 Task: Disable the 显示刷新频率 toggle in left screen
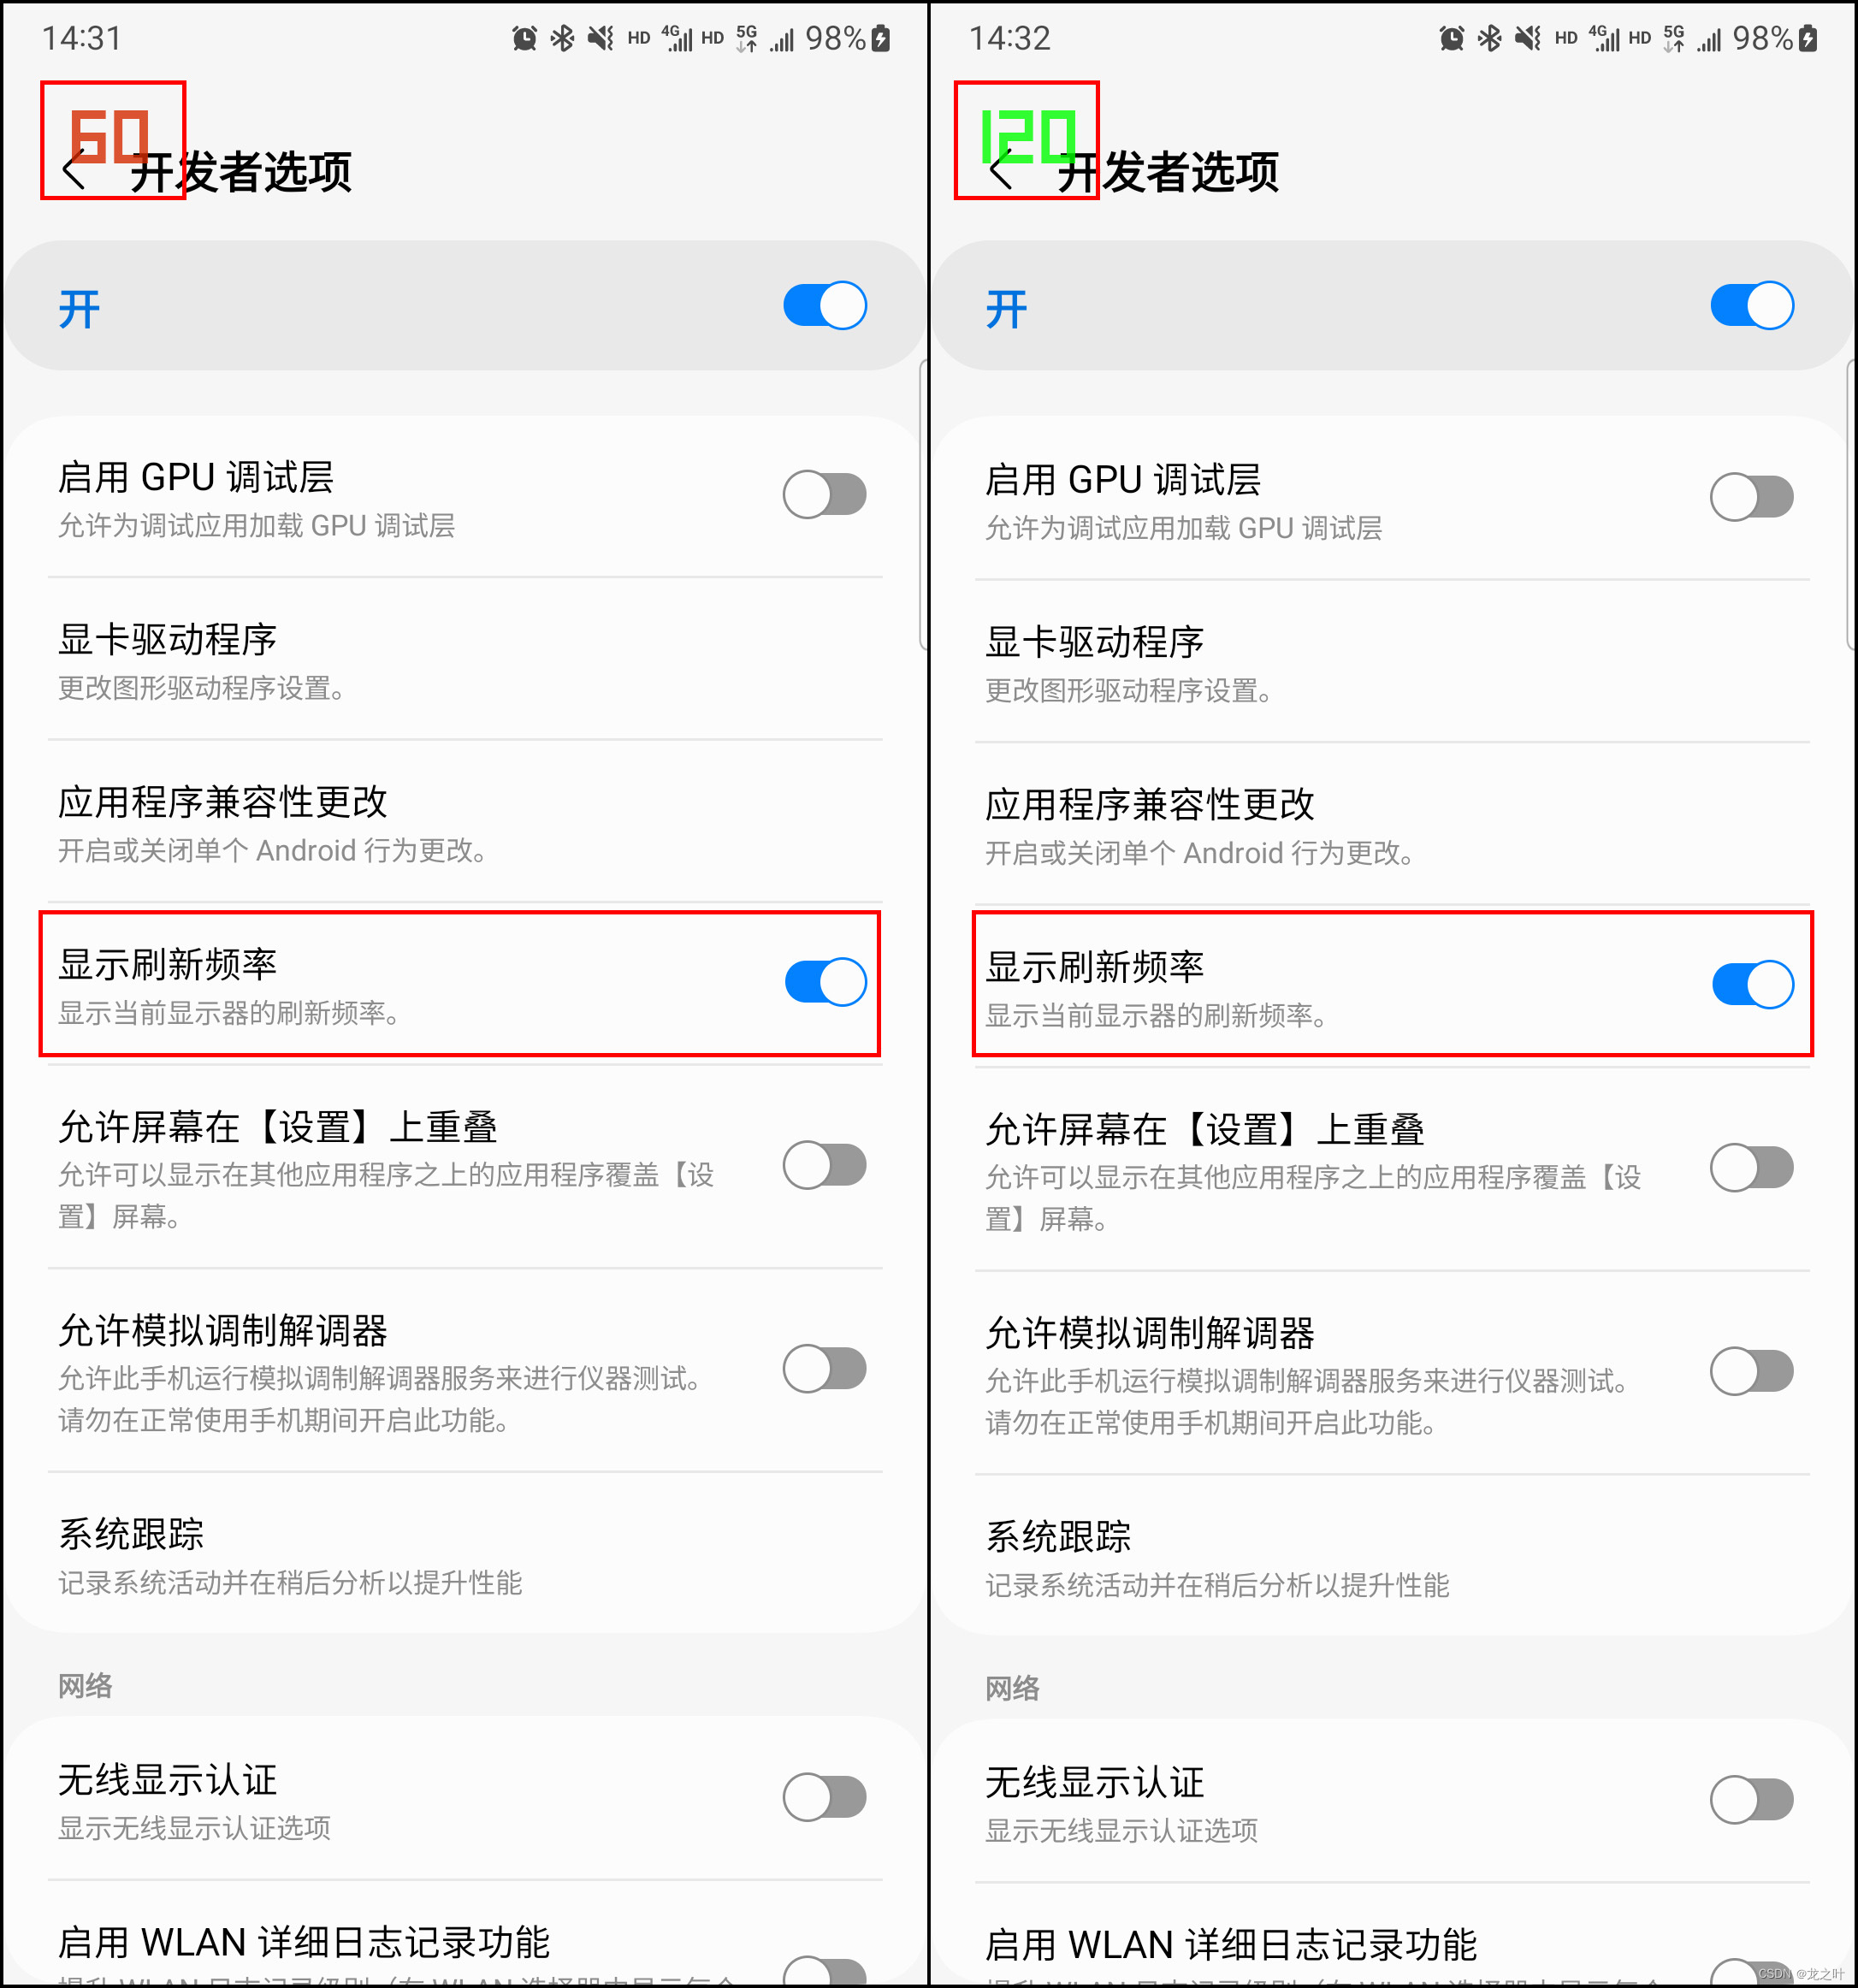[825, 982]
